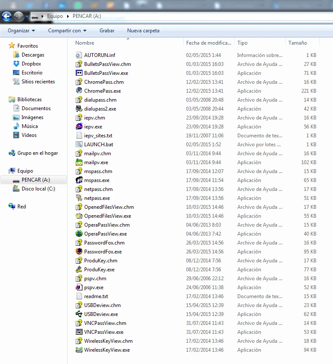Screen dimensions: 333x364
Task: Select the AUTORUN.inf file icon
Action: click(79, 55)
